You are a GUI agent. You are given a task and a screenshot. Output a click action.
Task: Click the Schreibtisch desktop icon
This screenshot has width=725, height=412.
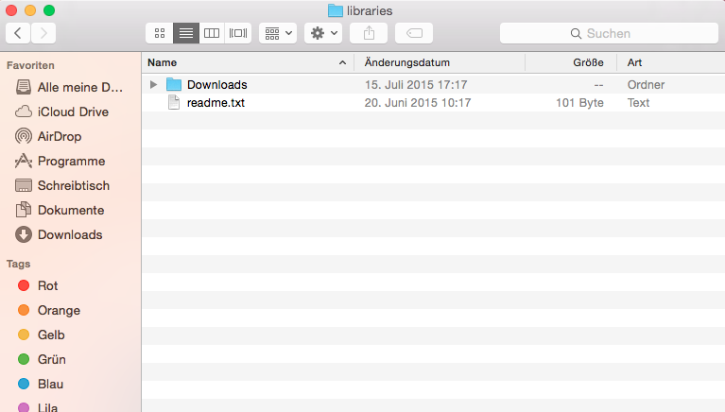coord(24,185)
